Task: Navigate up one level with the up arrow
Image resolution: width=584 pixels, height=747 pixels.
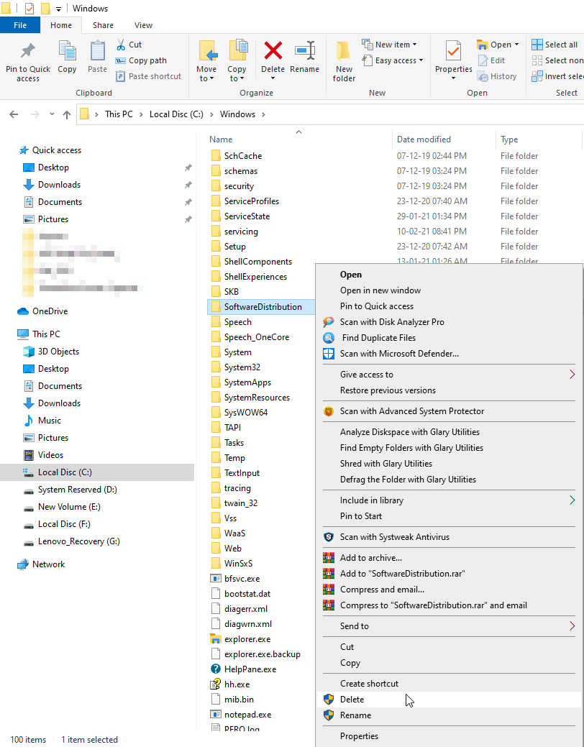Action: click(x=66, y=114)
